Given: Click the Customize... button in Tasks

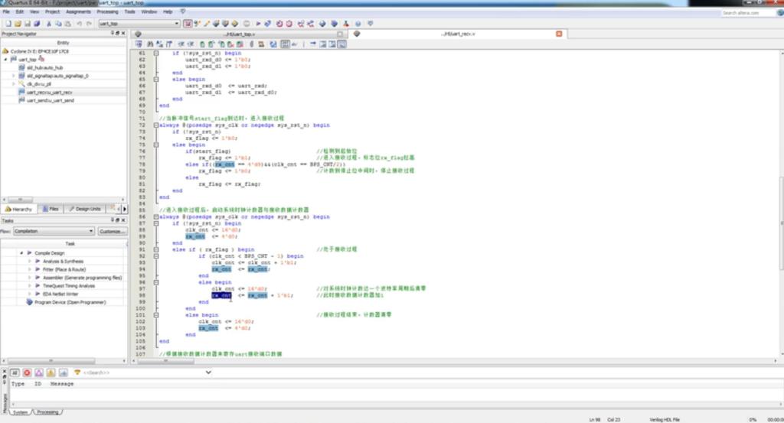Looking at the screenshot, I should 112,231.
